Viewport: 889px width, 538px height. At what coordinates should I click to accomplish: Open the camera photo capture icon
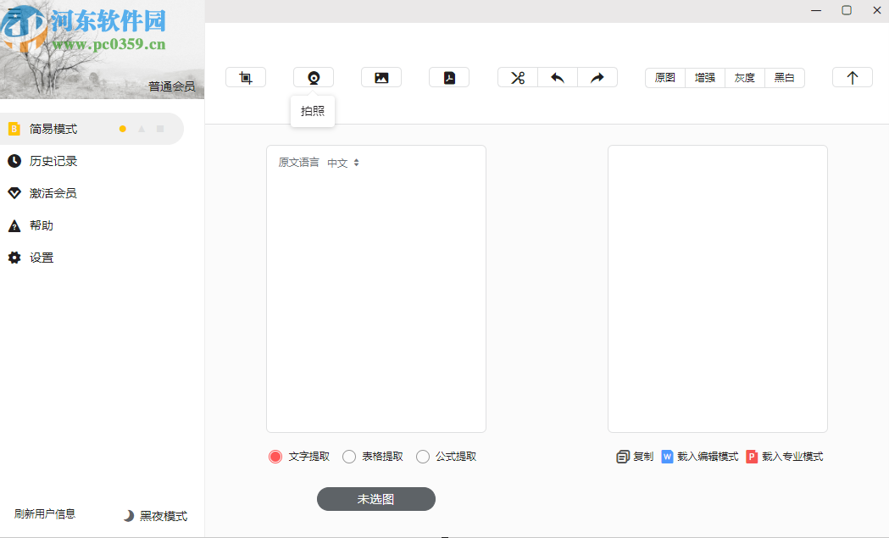[313, 76]
